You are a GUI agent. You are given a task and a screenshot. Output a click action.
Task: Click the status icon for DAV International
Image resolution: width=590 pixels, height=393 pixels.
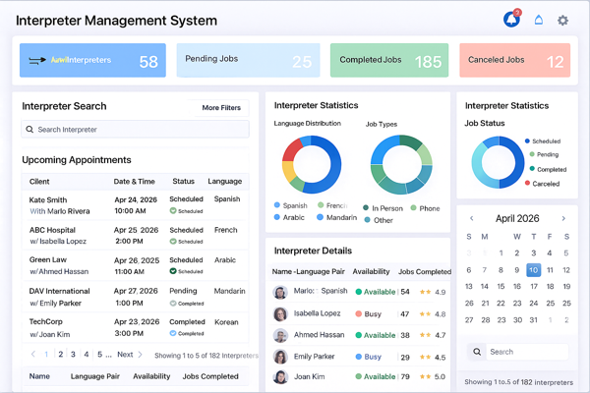coord(173,304)
